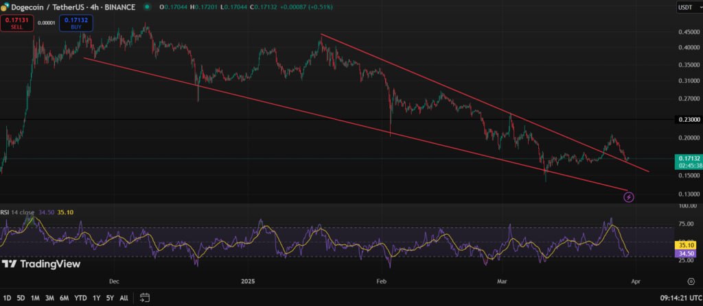Click the green market status dot
Image resolution: width=703 pixels, height=306 pixels.
[147, 7]
